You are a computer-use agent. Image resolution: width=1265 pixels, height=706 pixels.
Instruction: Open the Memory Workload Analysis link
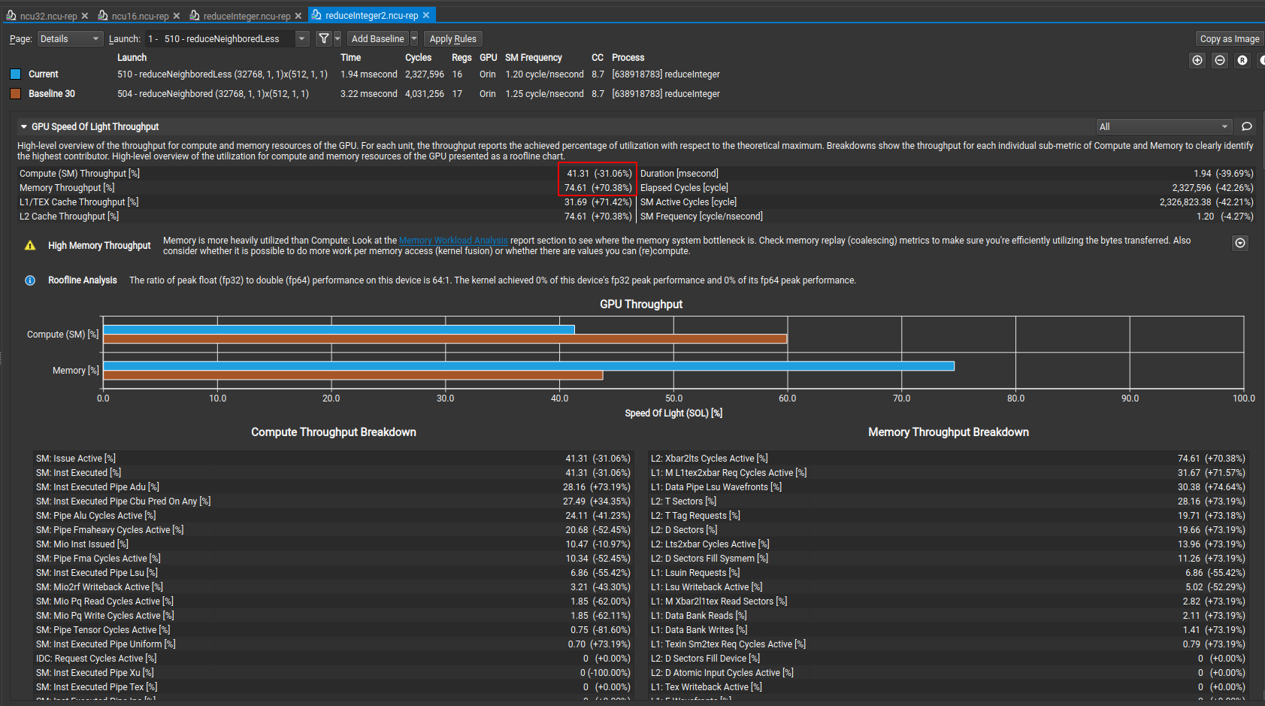pos(453,241)
